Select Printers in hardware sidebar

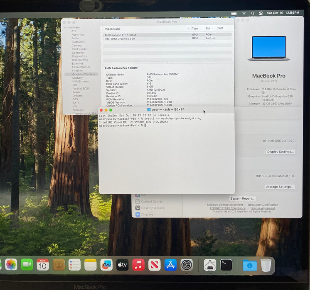[x=77, y=96]
